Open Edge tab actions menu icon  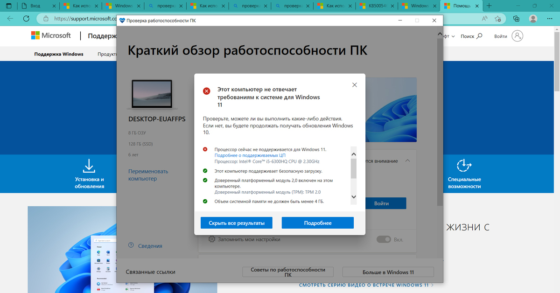(8, 6)
